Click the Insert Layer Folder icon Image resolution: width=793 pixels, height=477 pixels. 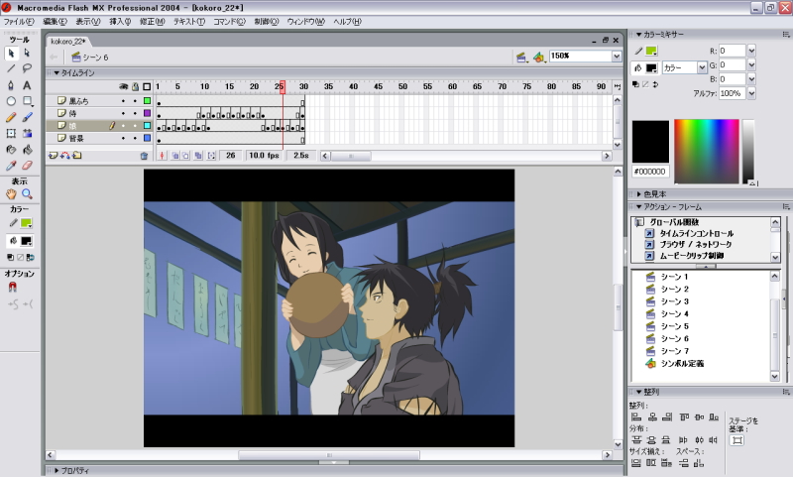(77, 156)
